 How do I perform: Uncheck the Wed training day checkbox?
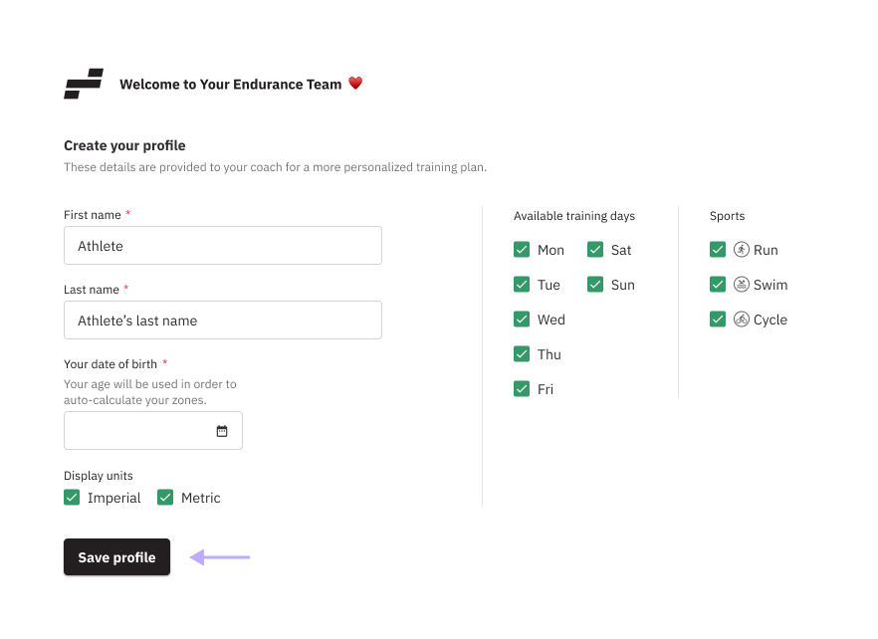coord(522,319)
